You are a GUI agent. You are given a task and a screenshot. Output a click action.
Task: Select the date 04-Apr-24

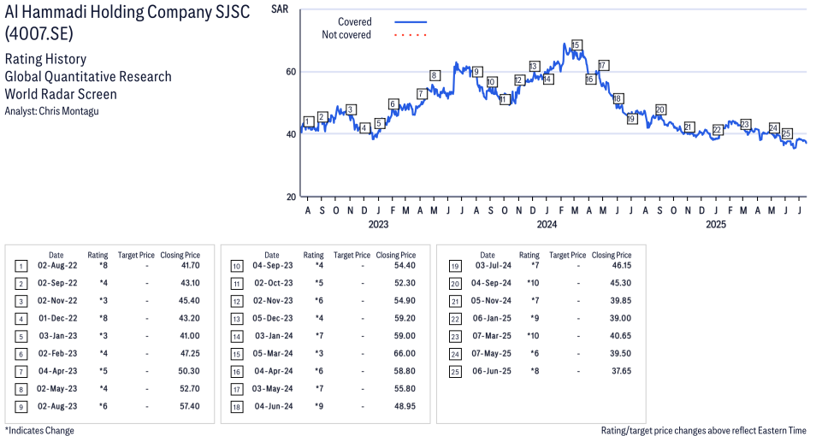point(273,371)
